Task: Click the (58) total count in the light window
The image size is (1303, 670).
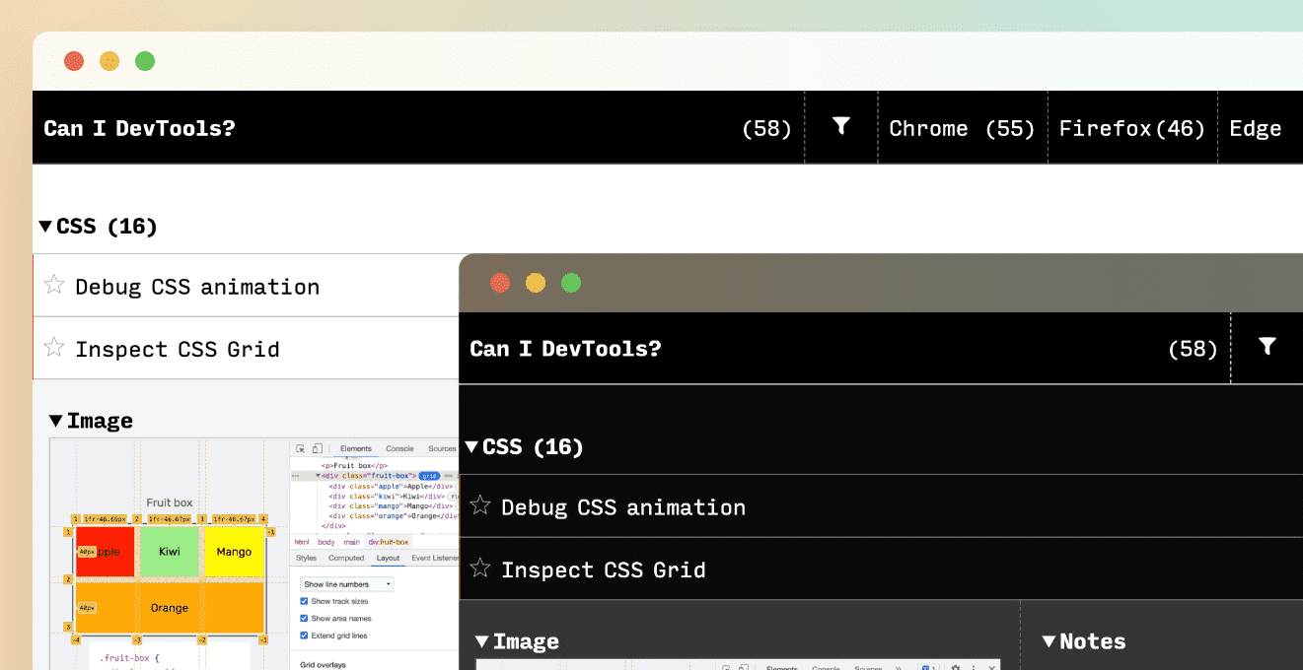Action: (766, 128)
